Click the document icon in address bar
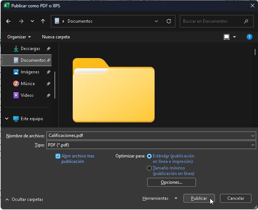The width and height of the screenshot is (258, 210). [x=57, y=21]
